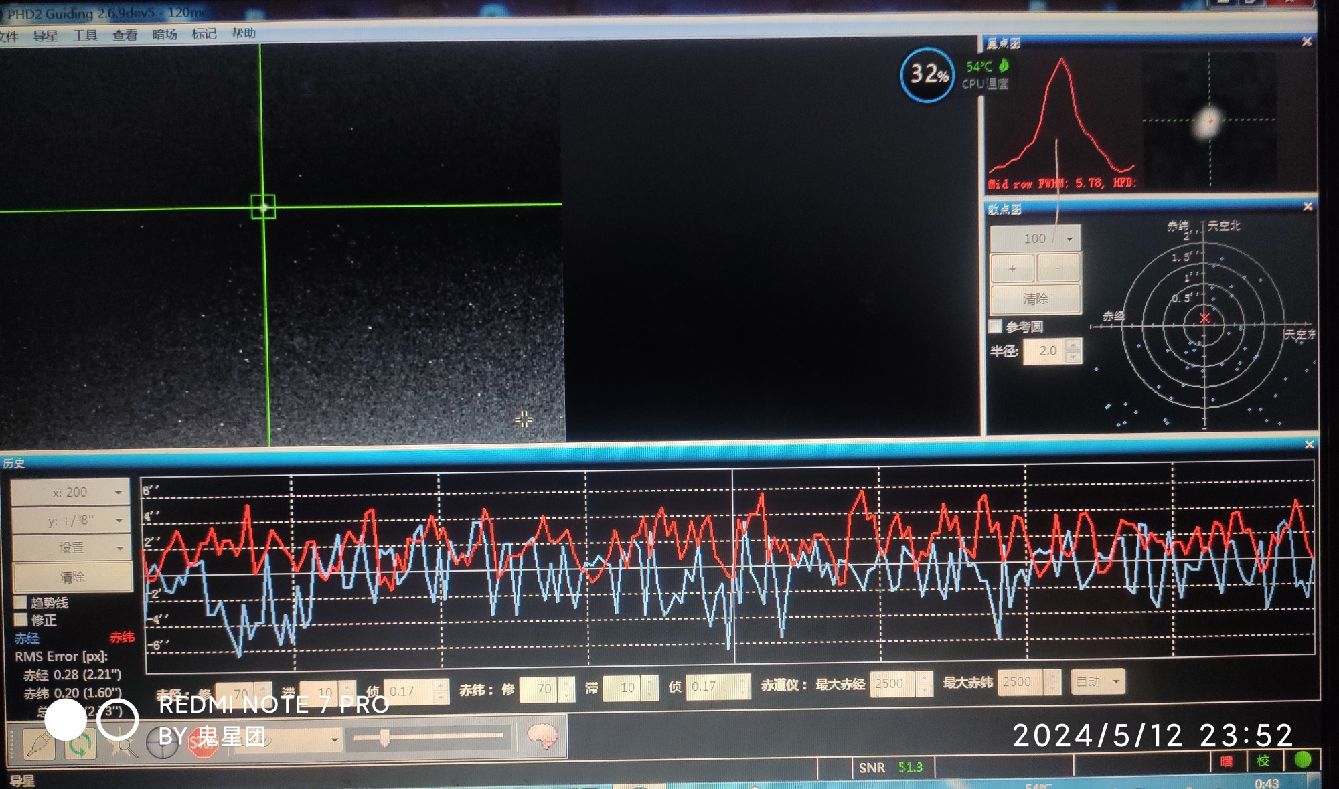
Task: Click the taskbar clock showing 0:43
Action: coord(1267,782)
